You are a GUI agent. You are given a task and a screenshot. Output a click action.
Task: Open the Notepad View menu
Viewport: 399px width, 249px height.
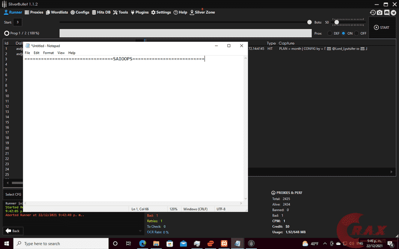tap(61, 53)
